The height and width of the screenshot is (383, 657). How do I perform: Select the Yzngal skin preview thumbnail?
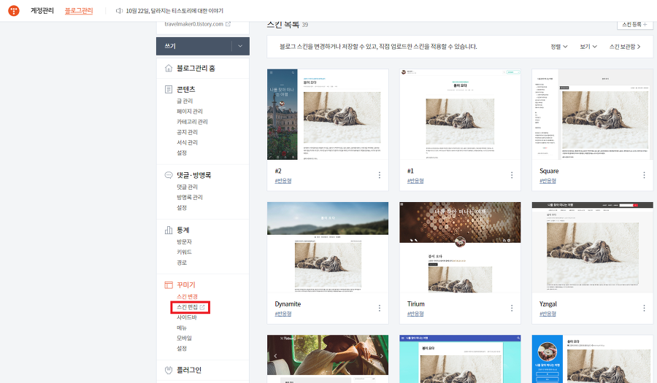tap(593, 247)
